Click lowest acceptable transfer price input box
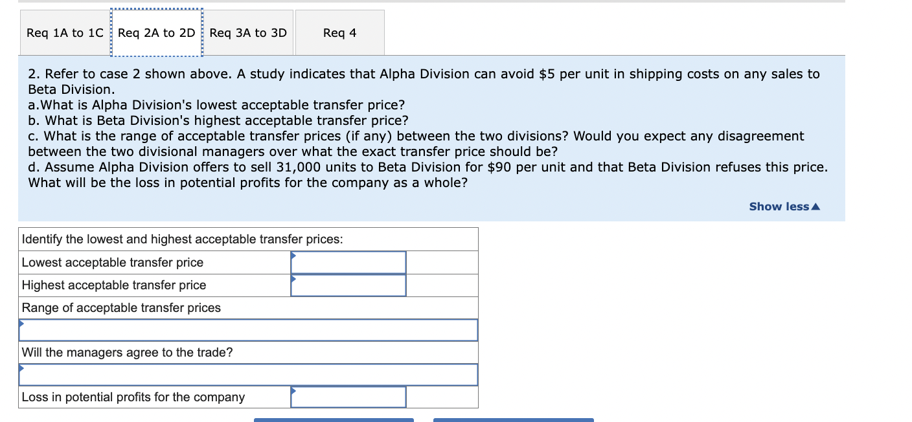 pos(348,262)
